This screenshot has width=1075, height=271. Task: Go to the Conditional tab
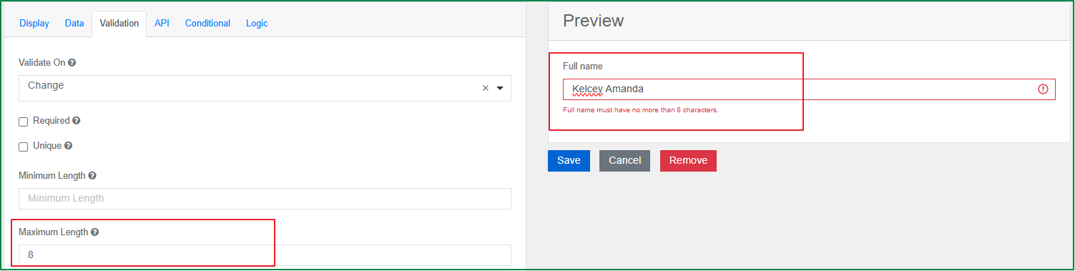pos(207,23)
